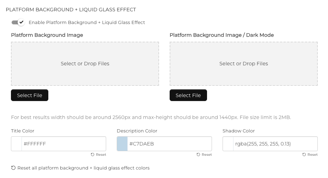Click the reset arrow icon under Title Color
Screen dimensions: 328x178
(x=92, y=155)
